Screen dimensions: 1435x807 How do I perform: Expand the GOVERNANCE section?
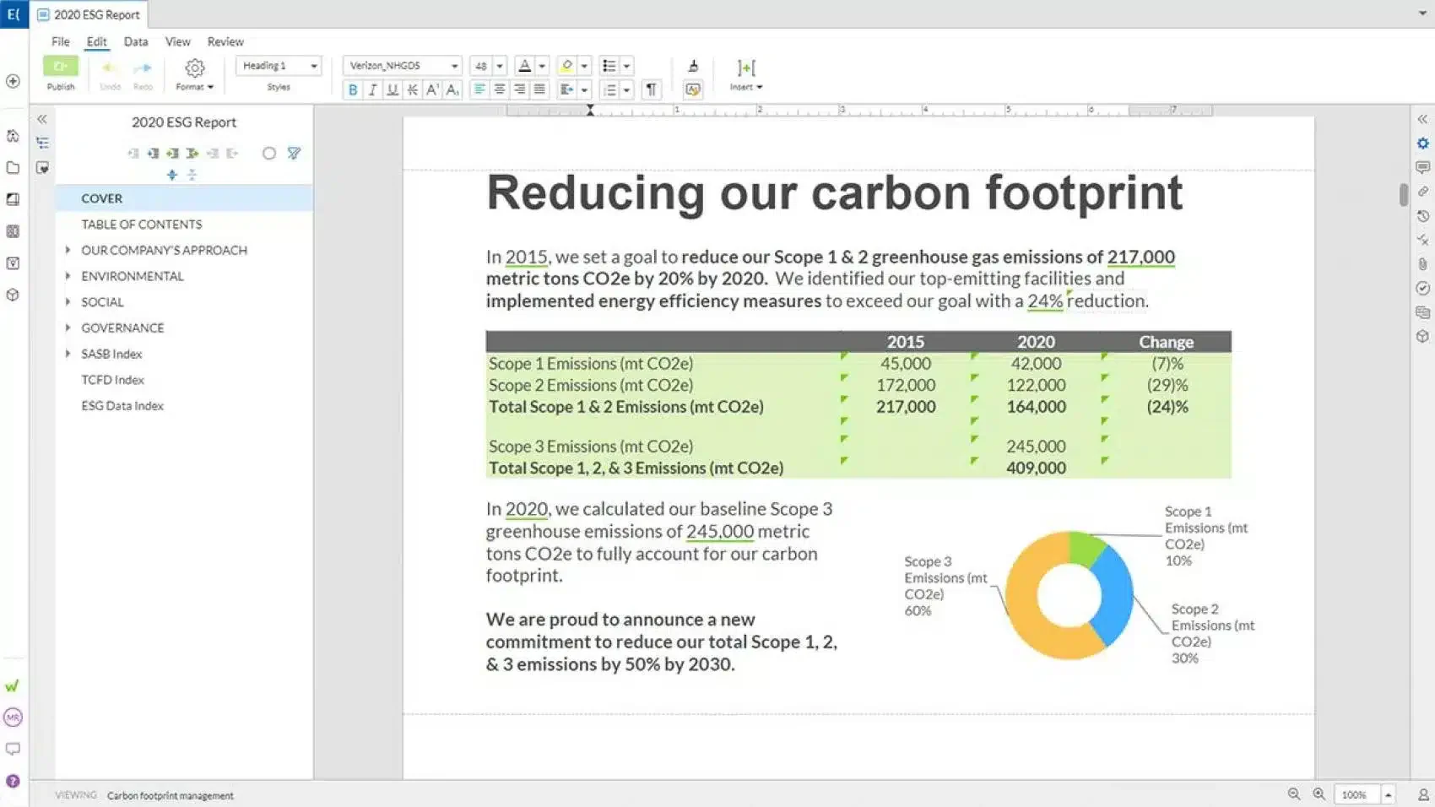(68, 328)
